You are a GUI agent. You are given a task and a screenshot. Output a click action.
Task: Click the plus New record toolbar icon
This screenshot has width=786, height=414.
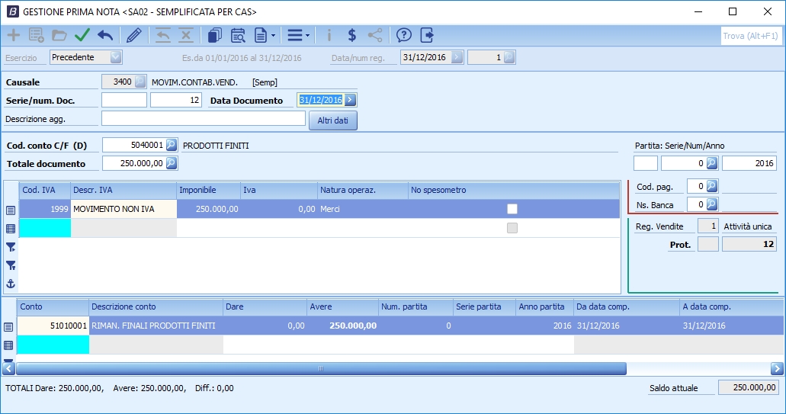coord(14,35)
